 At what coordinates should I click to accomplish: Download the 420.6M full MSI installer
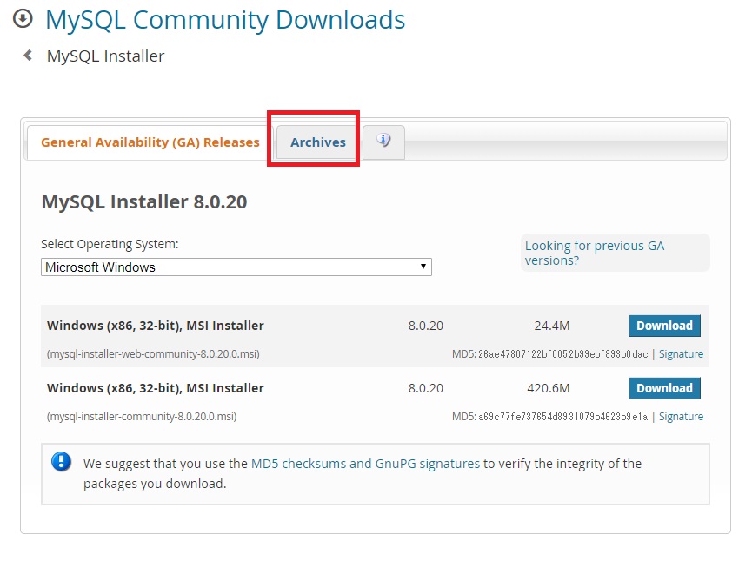tap(664, 388)
